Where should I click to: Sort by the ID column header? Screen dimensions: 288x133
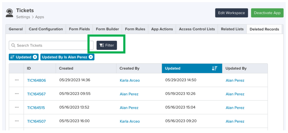(x=40, y=68)
